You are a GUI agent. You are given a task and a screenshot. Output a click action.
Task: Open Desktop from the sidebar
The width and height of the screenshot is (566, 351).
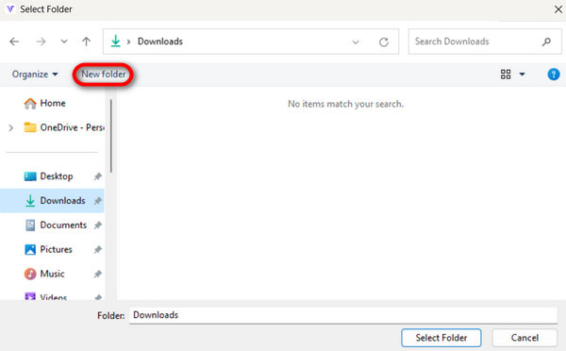click(x=49, y=176)
